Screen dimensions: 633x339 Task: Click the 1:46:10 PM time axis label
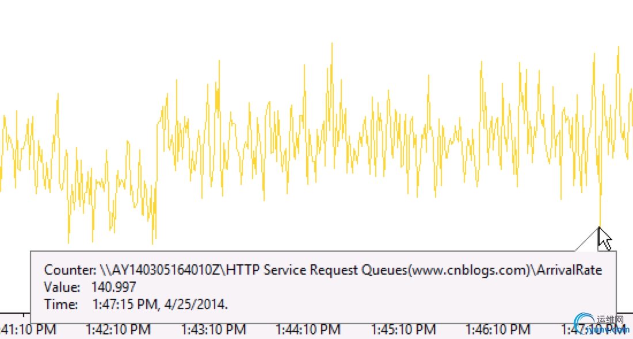(498, 330)
